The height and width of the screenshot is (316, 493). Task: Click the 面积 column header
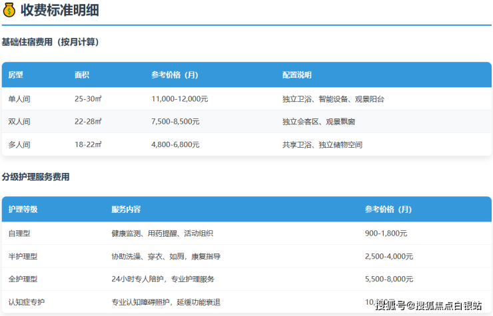click(82, 75)
